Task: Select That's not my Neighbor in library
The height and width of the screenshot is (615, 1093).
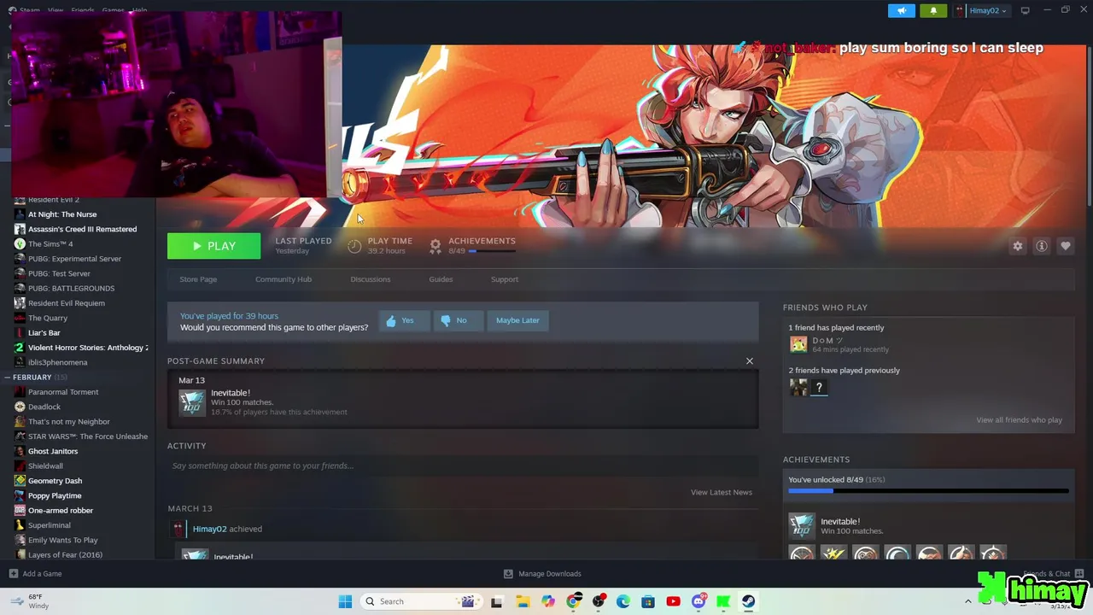Action: coord(69,422)
